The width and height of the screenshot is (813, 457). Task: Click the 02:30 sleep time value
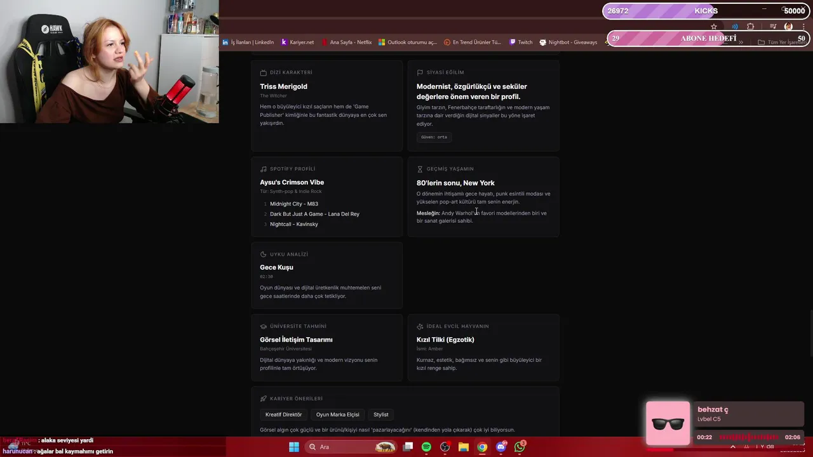pos(266,277)
